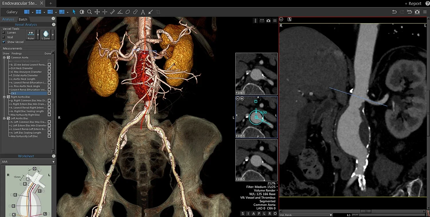The height and width of the screenshot is (217, 430).
Task: Select the angle measurement tool
Action: point(120,12)
